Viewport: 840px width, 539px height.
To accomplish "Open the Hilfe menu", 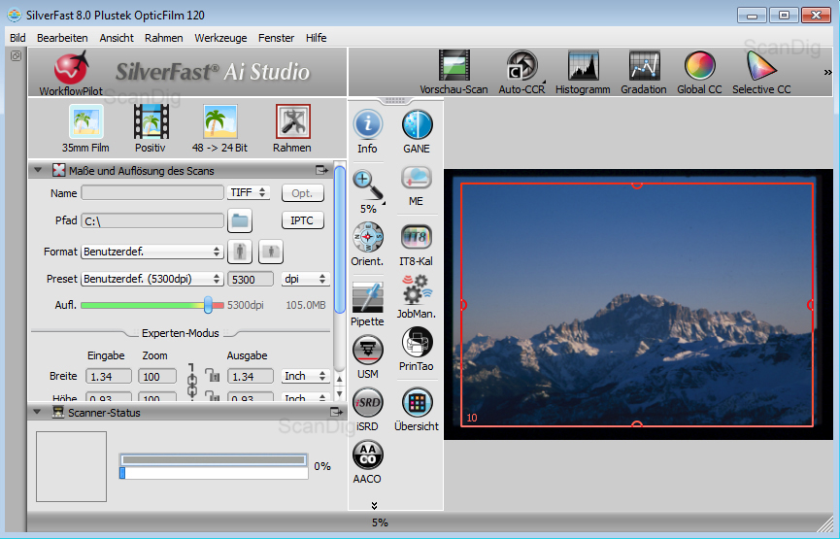I will point(316,38).
